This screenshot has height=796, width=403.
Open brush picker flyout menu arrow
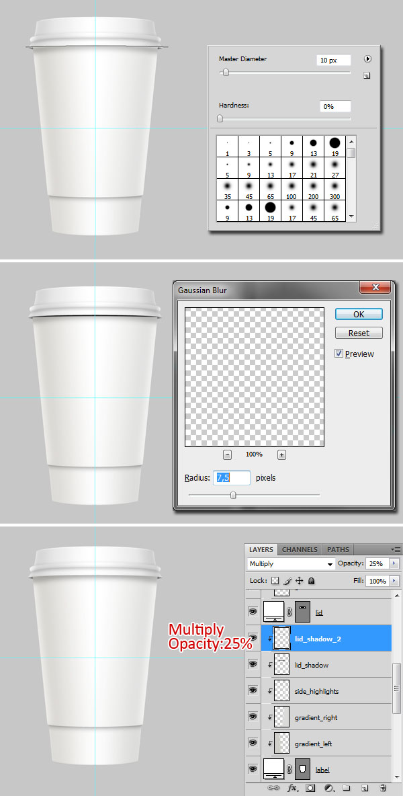(x=367, y=59)
